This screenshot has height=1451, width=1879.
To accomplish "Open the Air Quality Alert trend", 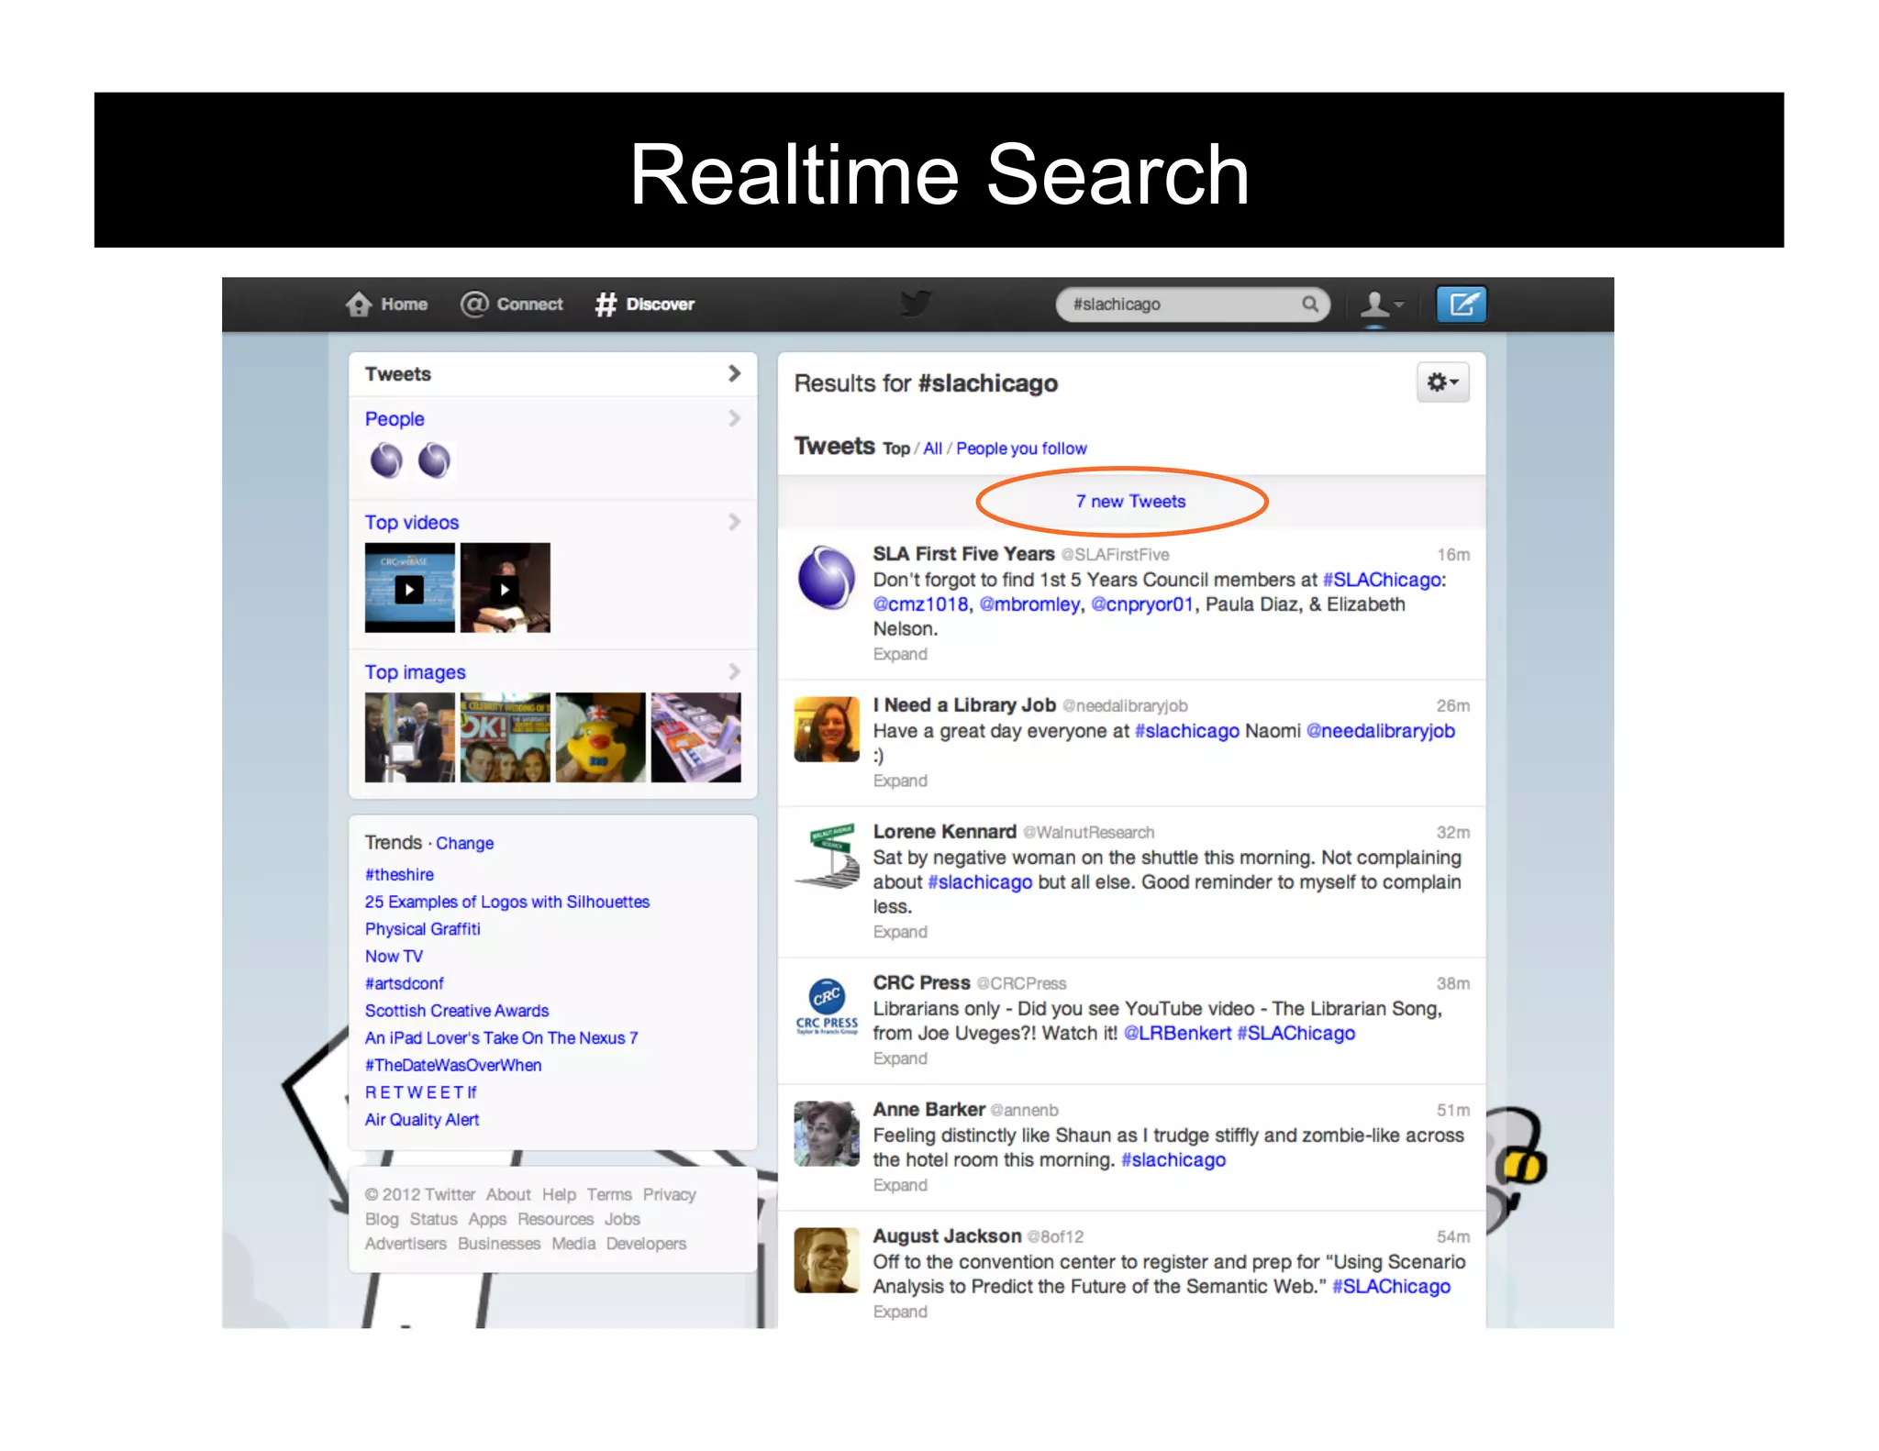I will click(x=422, y=1120).
